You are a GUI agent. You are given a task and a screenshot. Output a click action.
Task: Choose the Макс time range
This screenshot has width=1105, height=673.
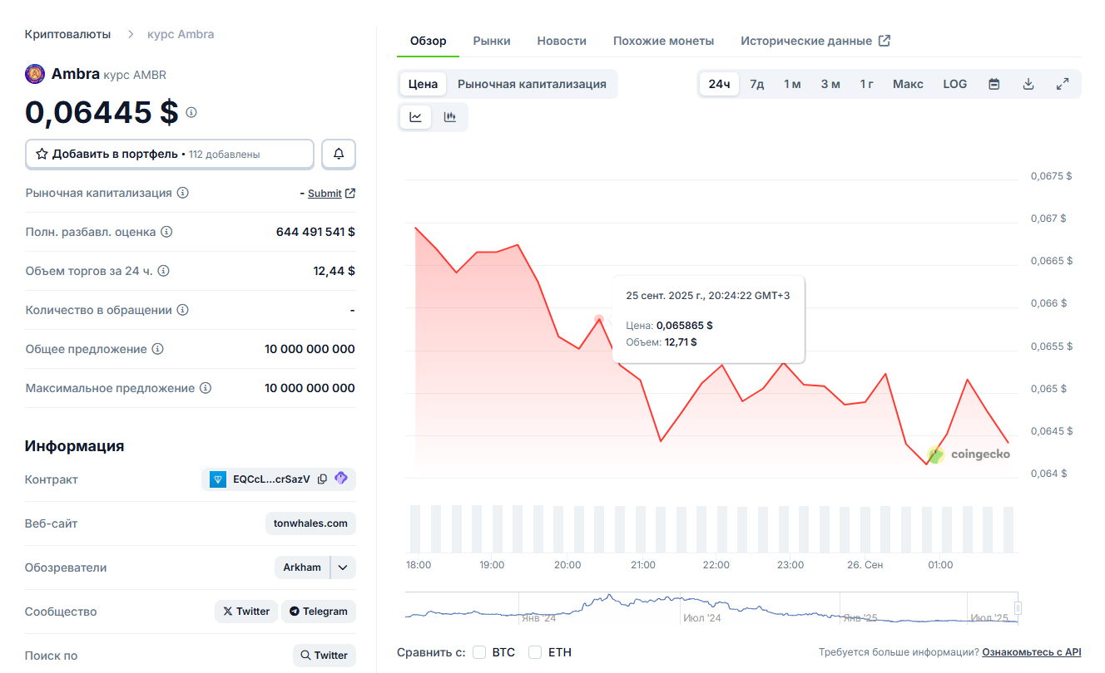tap(908, 84)
